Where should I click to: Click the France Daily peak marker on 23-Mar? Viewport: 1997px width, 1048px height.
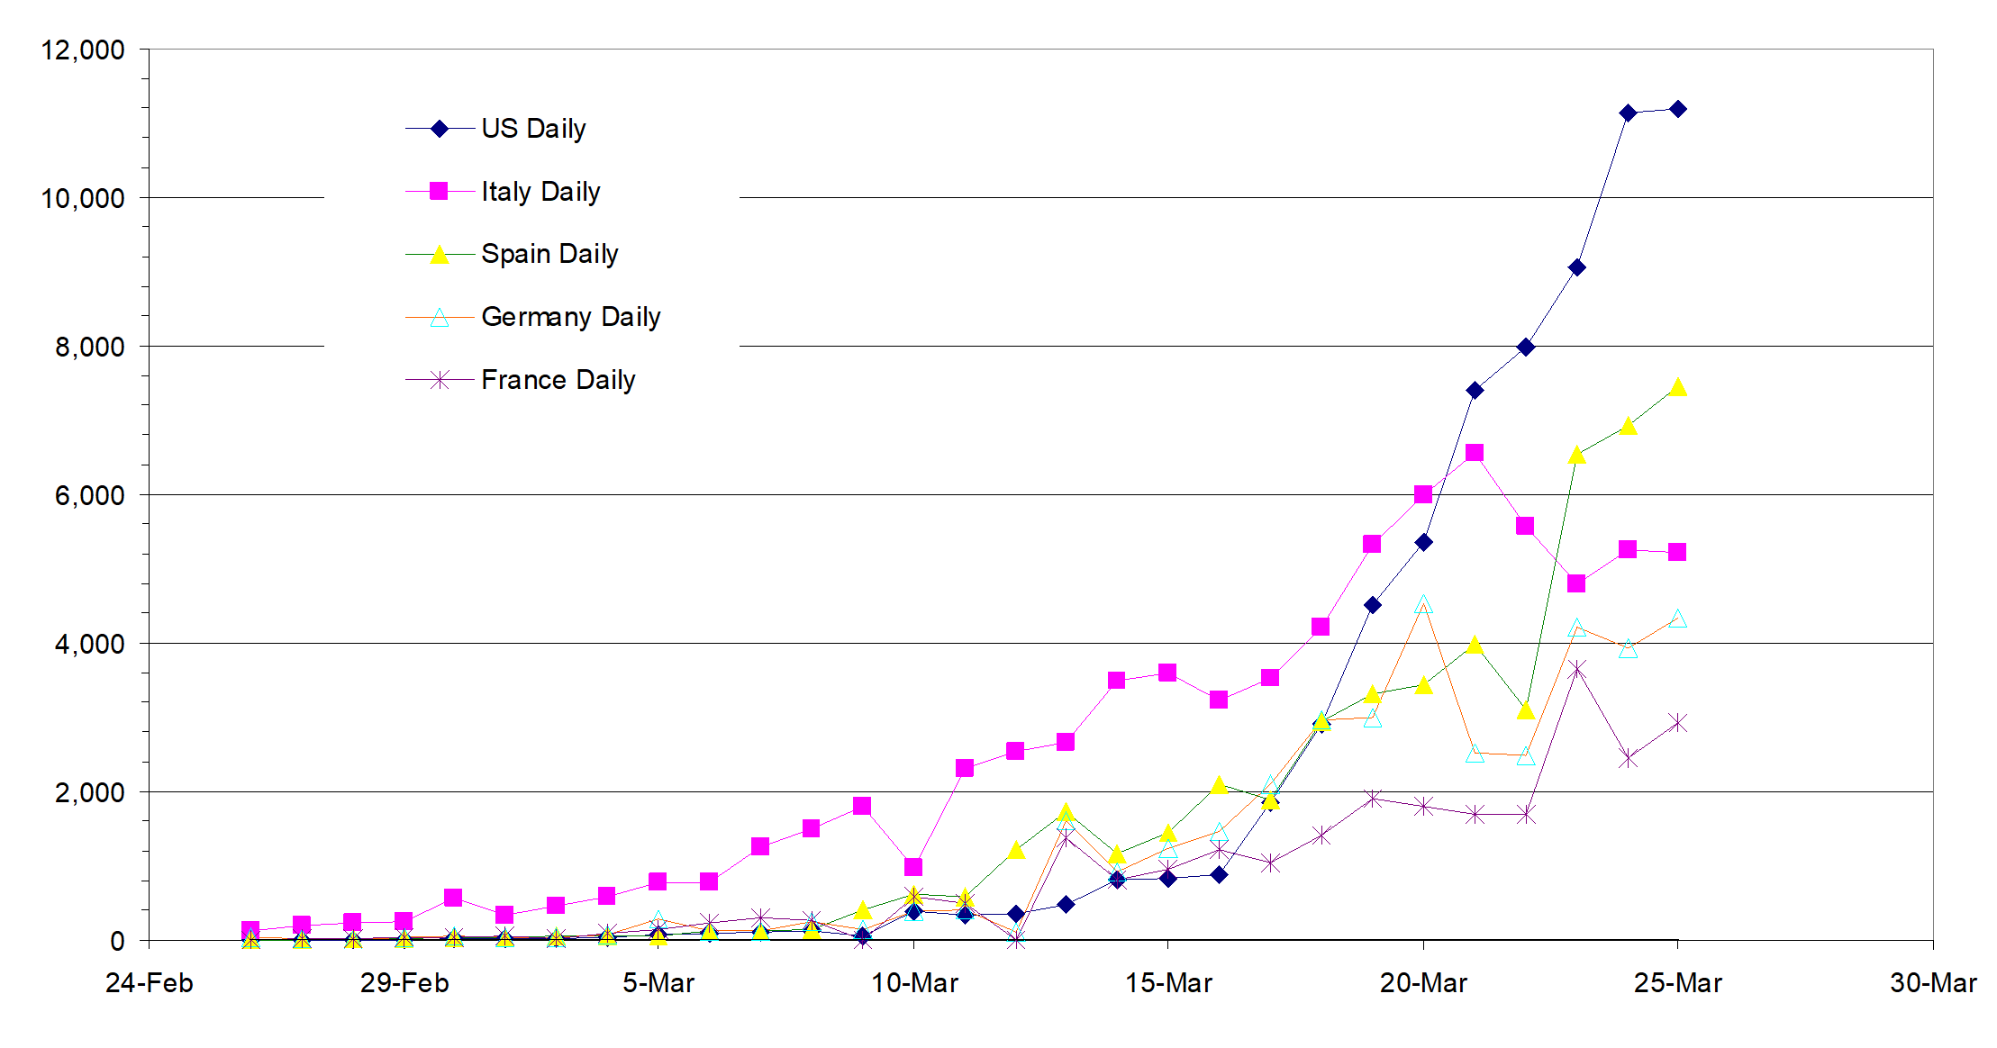click(1576, 669)
